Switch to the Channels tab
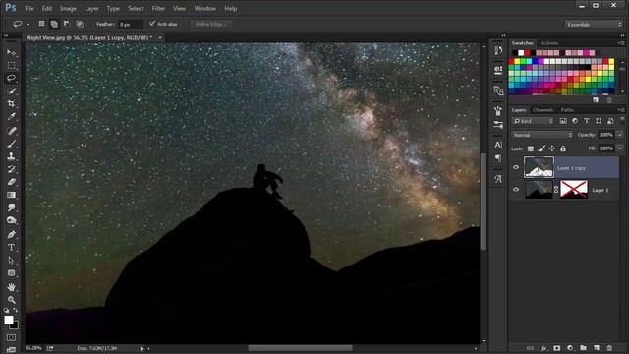Image resolution: width=629 pixels, height=354 pixels. coord(543,110)
